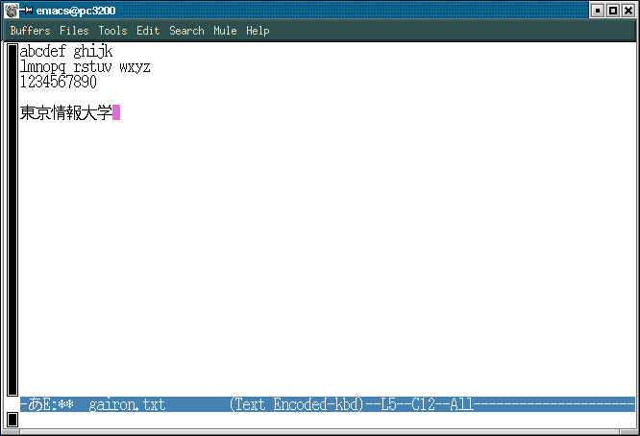Click the 'L5' line number indicator
The image size is (640, 436).
(x=388, y=404)
